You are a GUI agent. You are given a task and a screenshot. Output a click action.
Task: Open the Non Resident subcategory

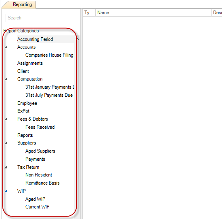click(39, 175)
